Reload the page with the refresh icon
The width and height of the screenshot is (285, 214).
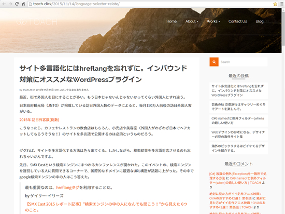(17, 4)
